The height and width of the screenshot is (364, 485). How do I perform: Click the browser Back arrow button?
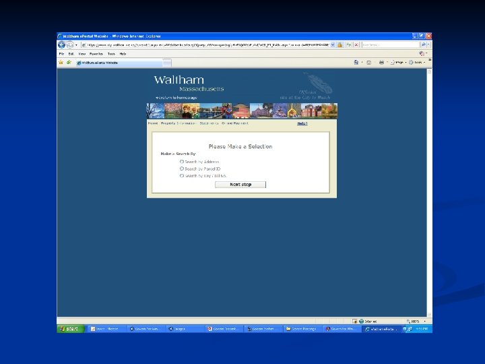(x=61, y=45)
